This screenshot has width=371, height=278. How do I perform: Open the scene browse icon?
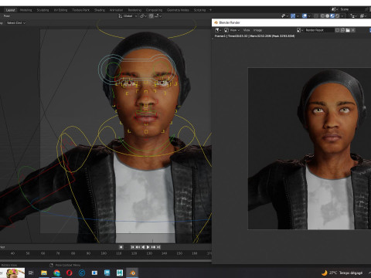click(x=335, y=9)
